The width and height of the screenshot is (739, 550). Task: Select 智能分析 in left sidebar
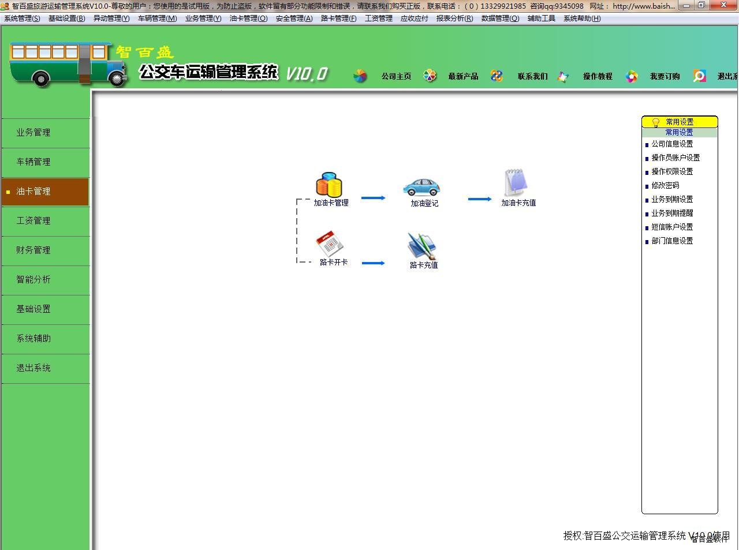(45, 280)
